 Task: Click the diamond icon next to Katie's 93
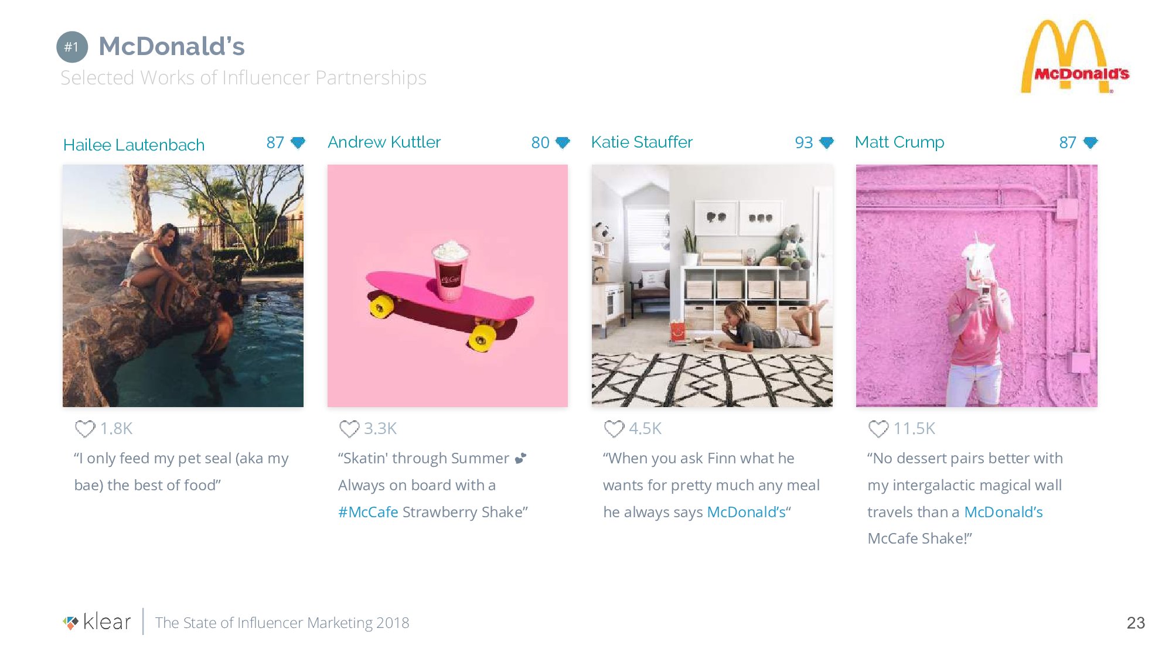click(x=827, y=142)
